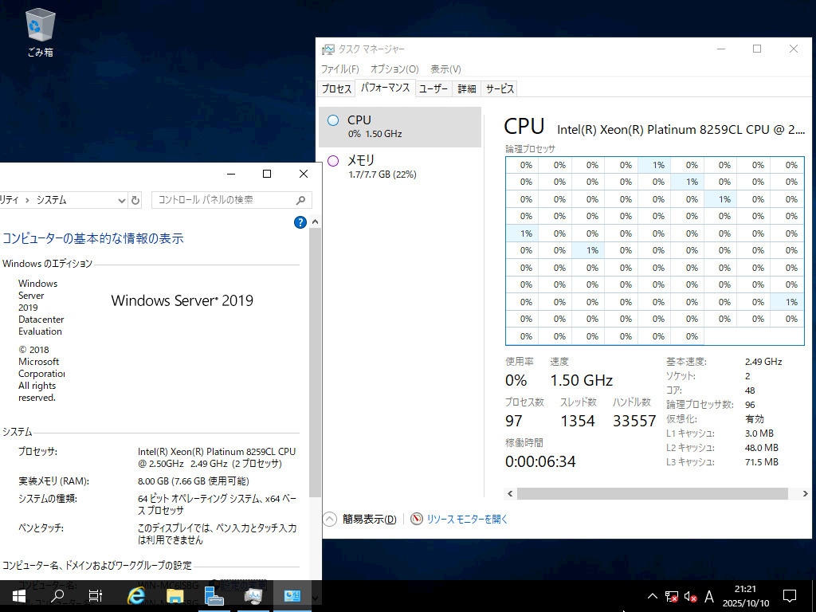Click the コンピューターの基本的な情報の表示 heading
The height and width of the screenshot is (612, 816).
pos(93,239)
